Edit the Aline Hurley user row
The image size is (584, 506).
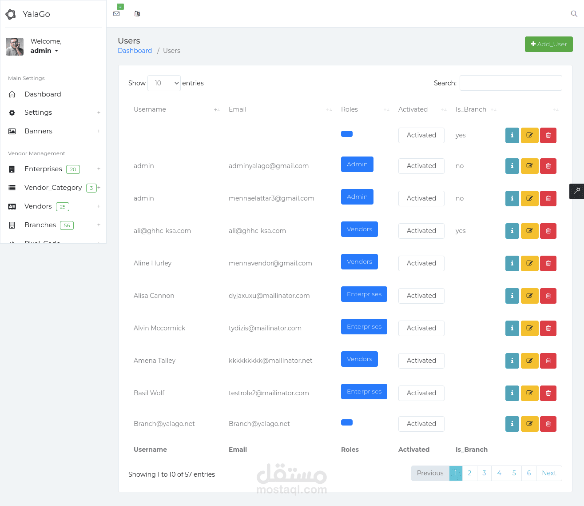(x=529, y=263)
